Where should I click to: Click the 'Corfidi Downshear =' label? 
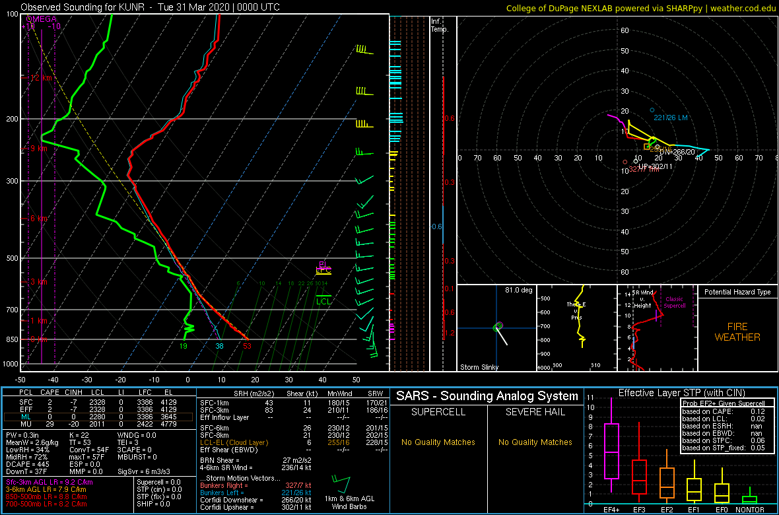click(230, 500)
